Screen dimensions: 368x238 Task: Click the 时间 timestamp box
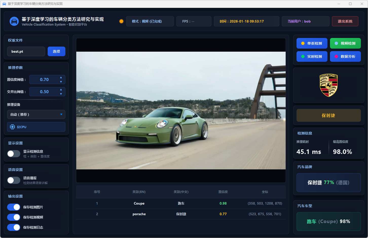pyautogui.click(x=247, y=21)
